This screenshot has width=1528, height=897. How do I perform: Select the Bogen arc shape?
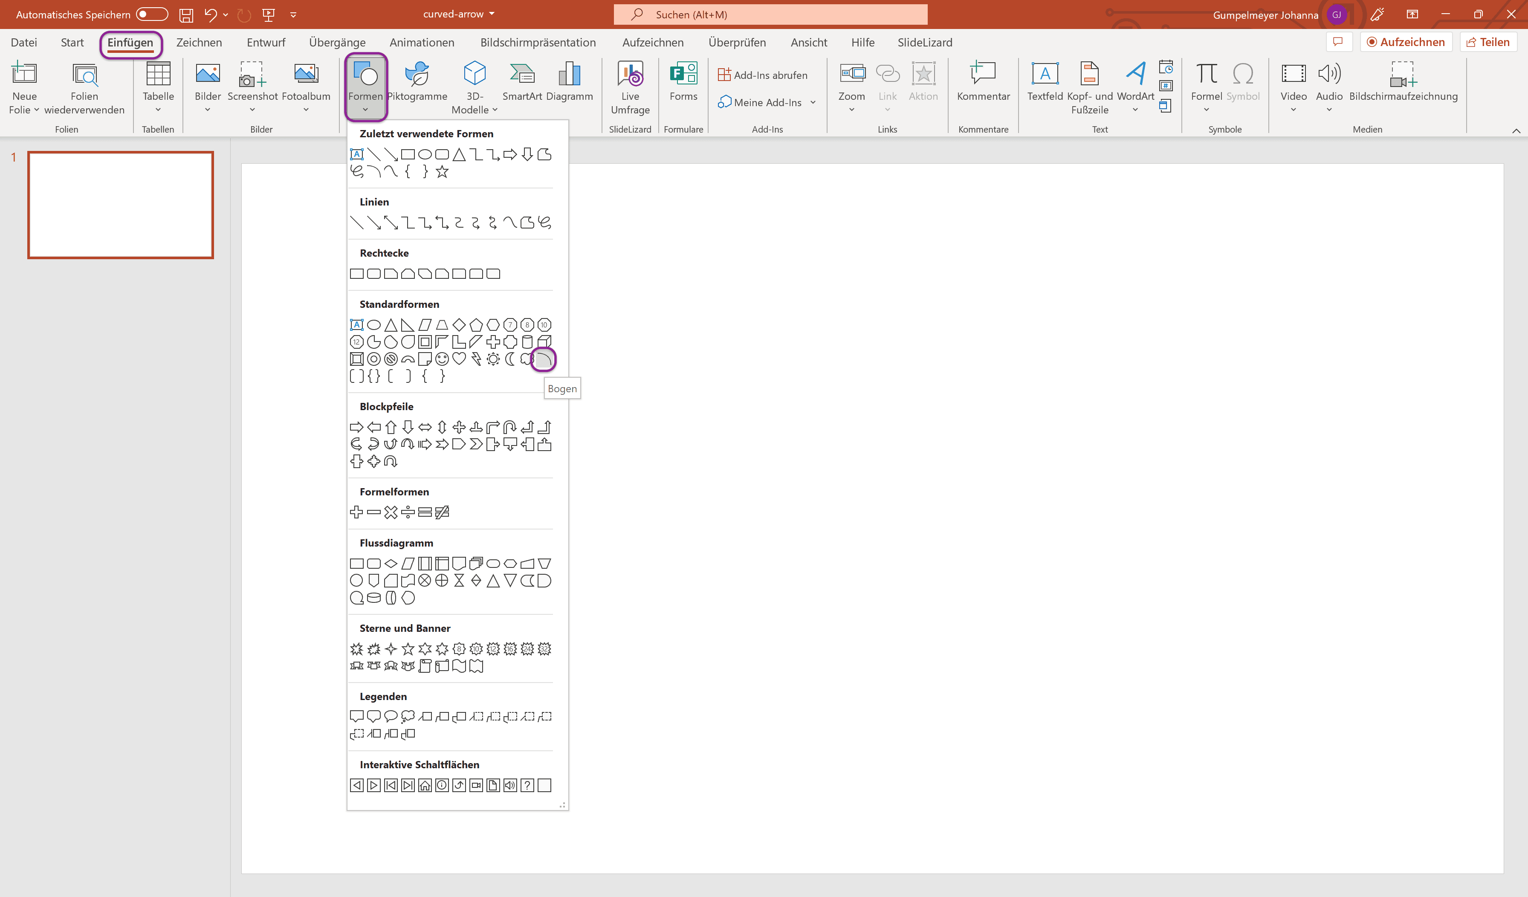click(543, 359)
